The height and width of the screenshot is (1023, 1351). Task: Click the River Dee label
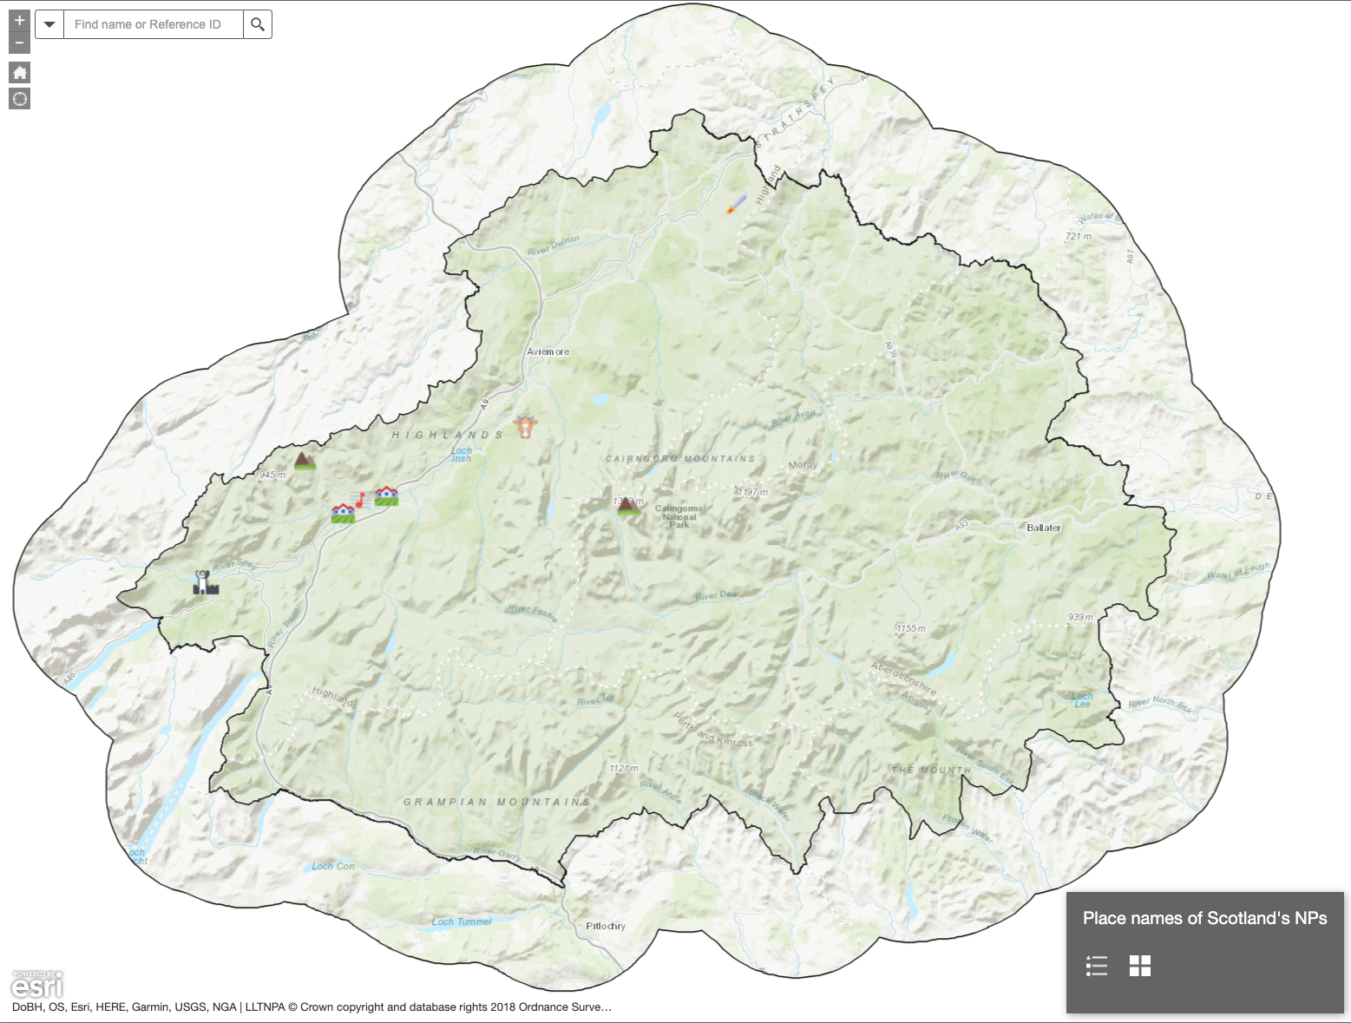pos(716,595)
